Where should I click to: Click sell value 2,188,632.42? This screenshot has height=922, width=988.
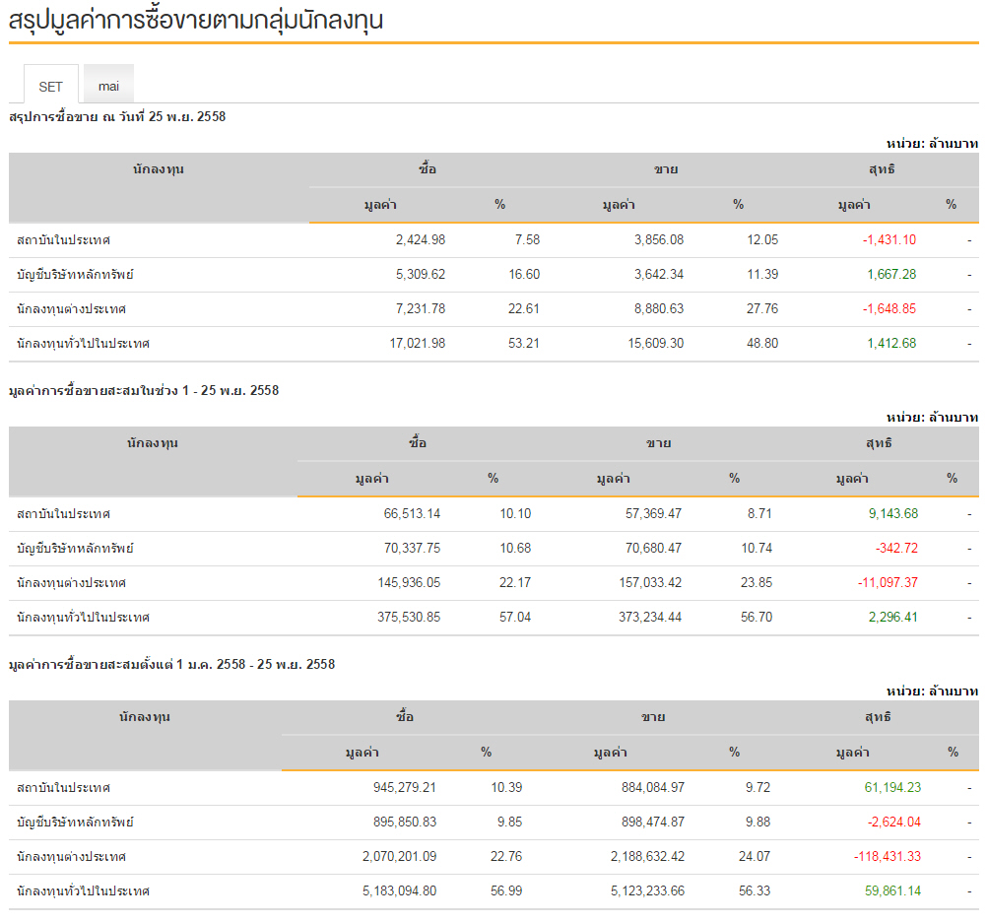pyautogui.click(x=647, y=856)
